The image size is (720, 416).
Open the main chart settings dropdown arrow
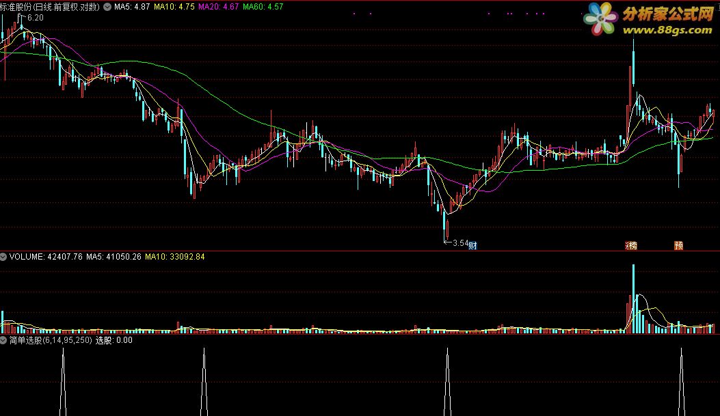(107, 7)
